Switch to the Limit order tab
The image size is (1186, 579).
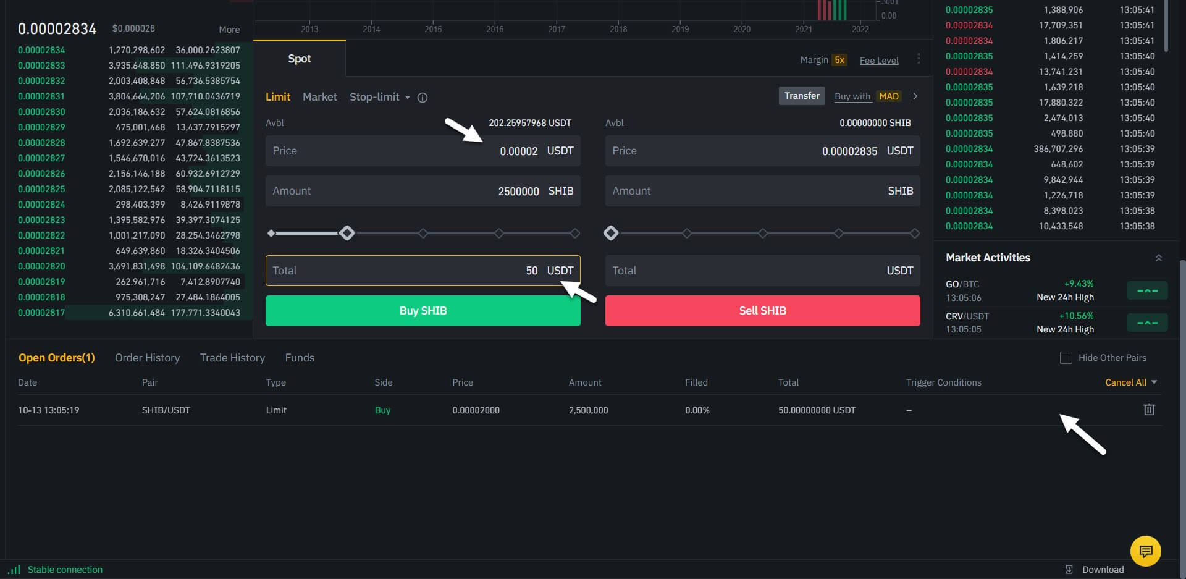[278, 97]
